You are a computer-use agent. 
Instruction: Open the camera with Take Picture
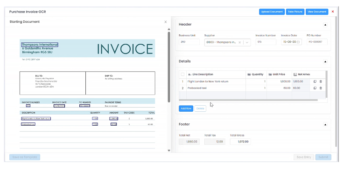click(295, 12)
